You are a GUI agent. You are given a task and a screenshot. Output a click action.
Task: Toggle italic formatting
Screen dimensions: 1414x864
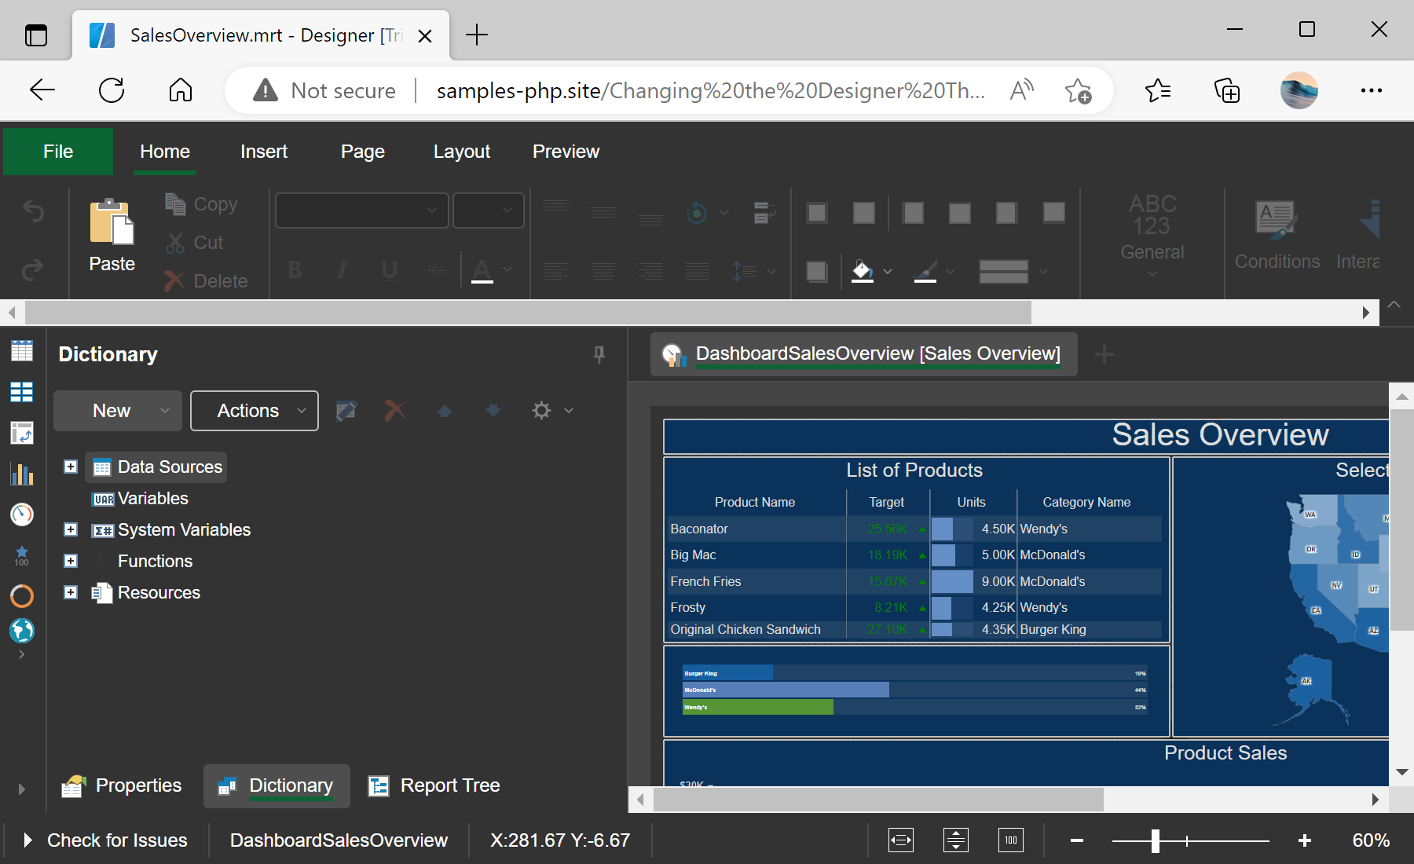[x=342, y=270]
